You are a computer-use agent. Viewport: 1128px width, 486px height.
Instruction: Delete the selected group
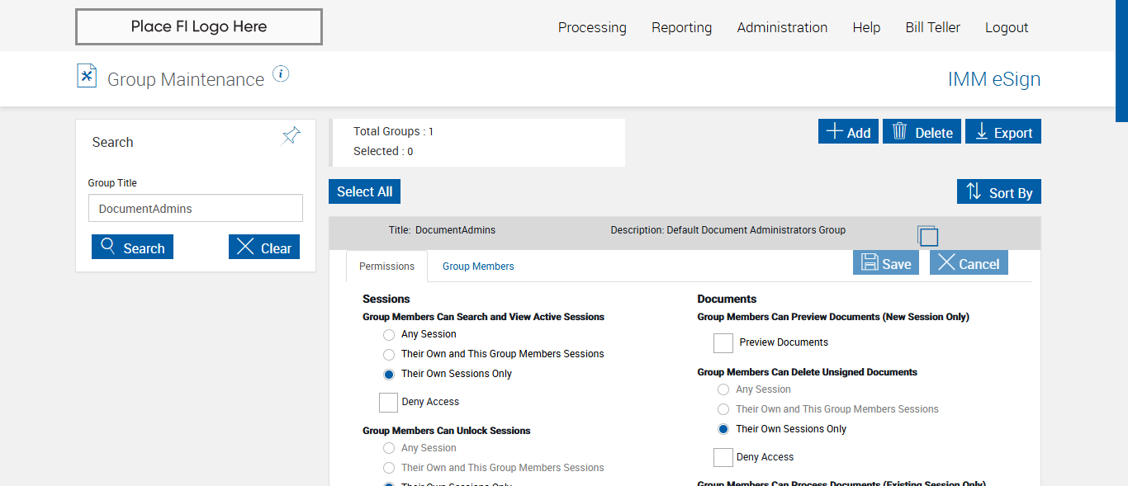point(922,132)
